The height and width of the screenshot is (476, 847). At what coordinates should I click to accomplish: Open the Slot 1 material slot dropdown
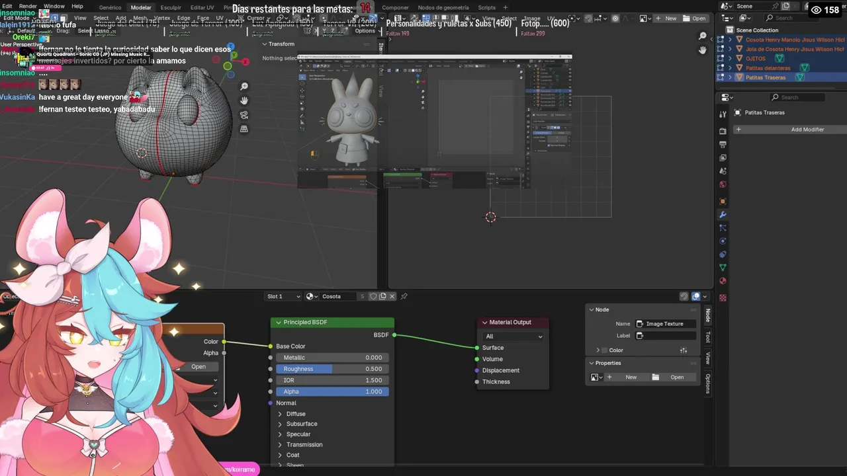284,296
